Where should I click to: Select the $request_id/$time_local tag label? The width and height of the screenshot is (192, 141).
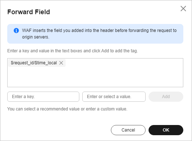click(x=34, y=63)
